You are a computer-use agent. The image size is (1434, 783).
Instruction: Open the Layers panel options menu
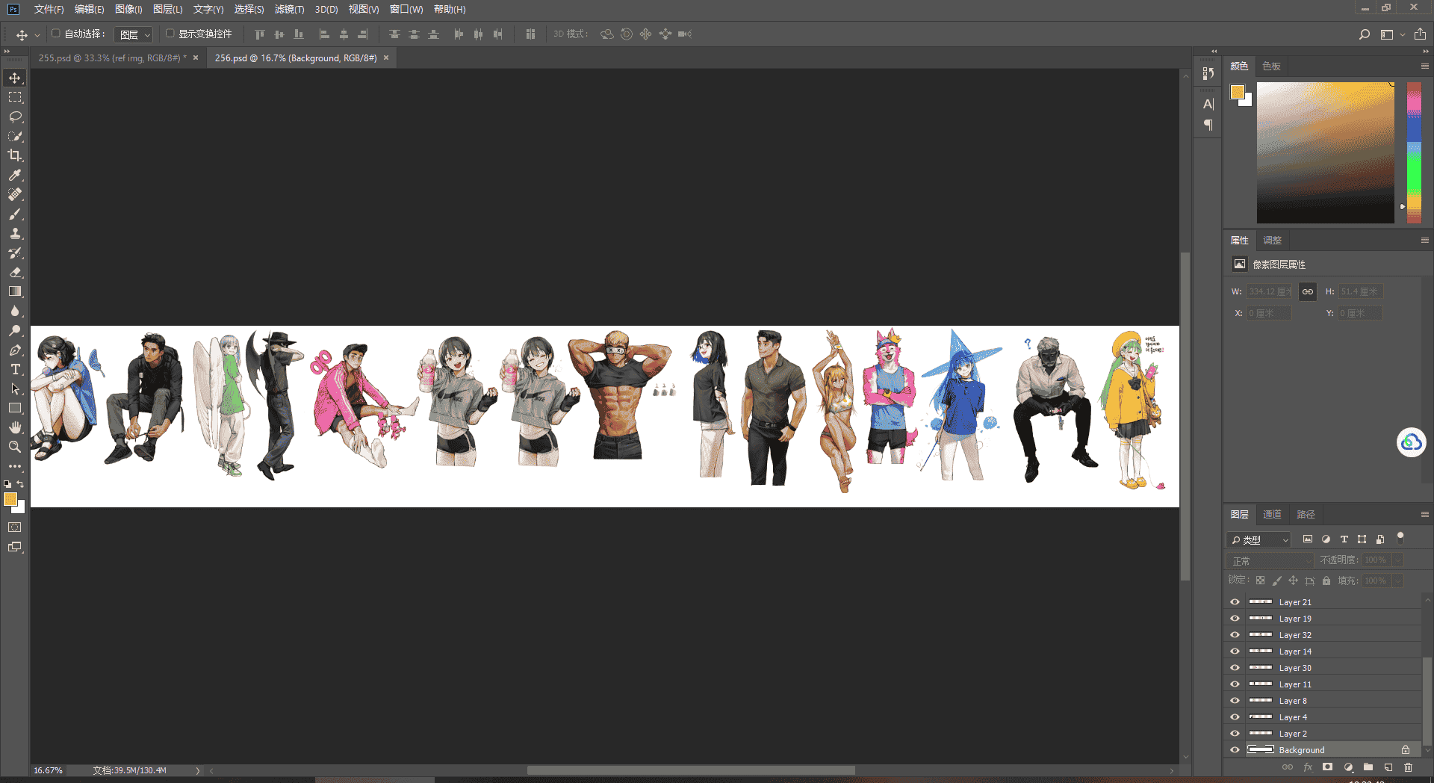click(x=1424, y=515)
